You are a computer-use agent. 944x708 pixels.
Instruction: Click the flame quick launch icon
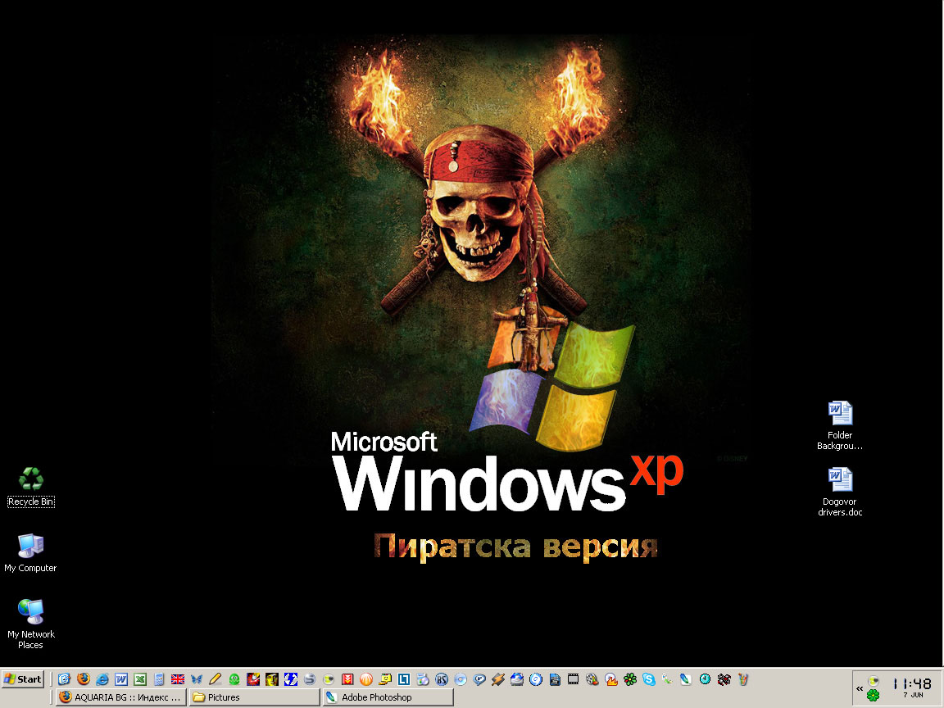611,679
